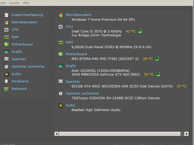The height and width of the screenshot is (145, 194).
Task: Click the horizontal scrollbar thumb
Action: (120, 134)
